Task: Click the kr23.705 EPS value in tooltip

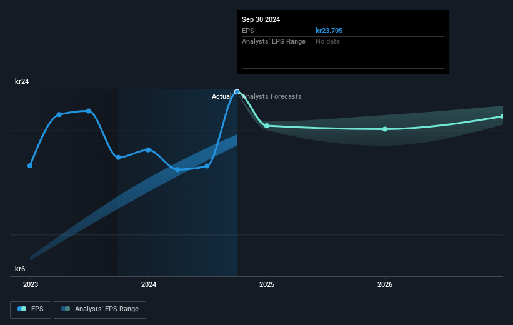Action: (329, 31)
